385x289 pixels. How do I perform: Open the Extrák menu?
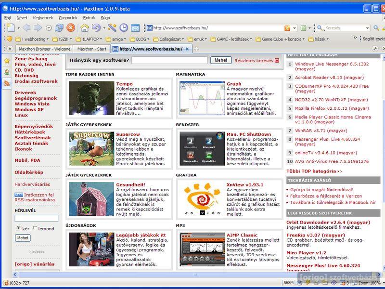[89, 18]
